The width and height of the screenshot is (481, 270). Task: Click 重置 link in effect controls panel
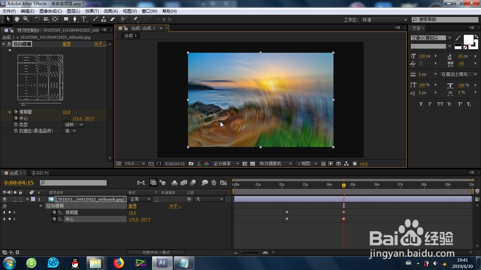(67, 44)
